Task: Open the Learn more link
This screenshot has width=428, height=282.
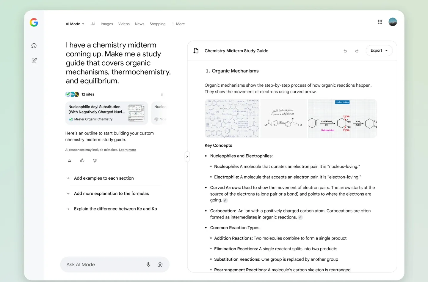Action: (x=127, y=150)
